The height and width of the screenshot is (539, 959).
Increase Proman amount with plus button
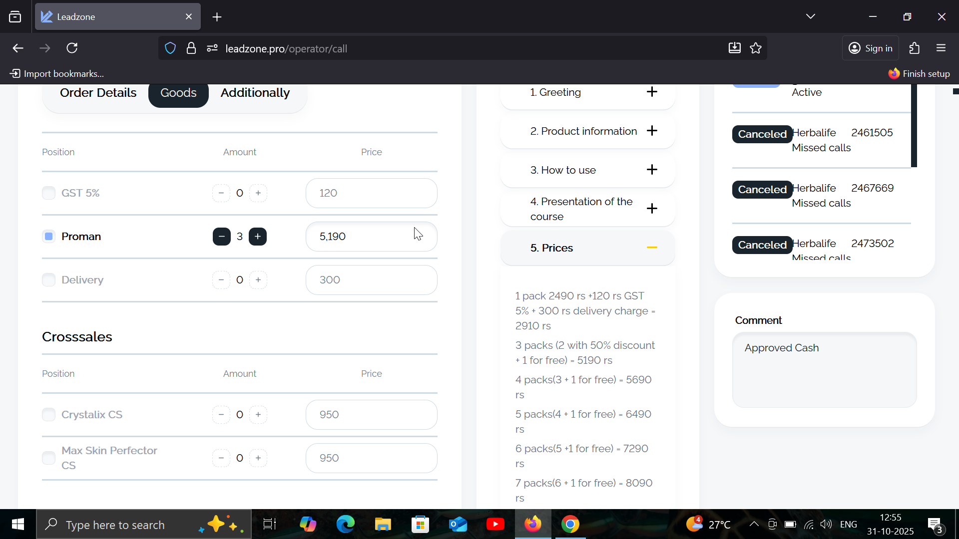click(258, 237)
